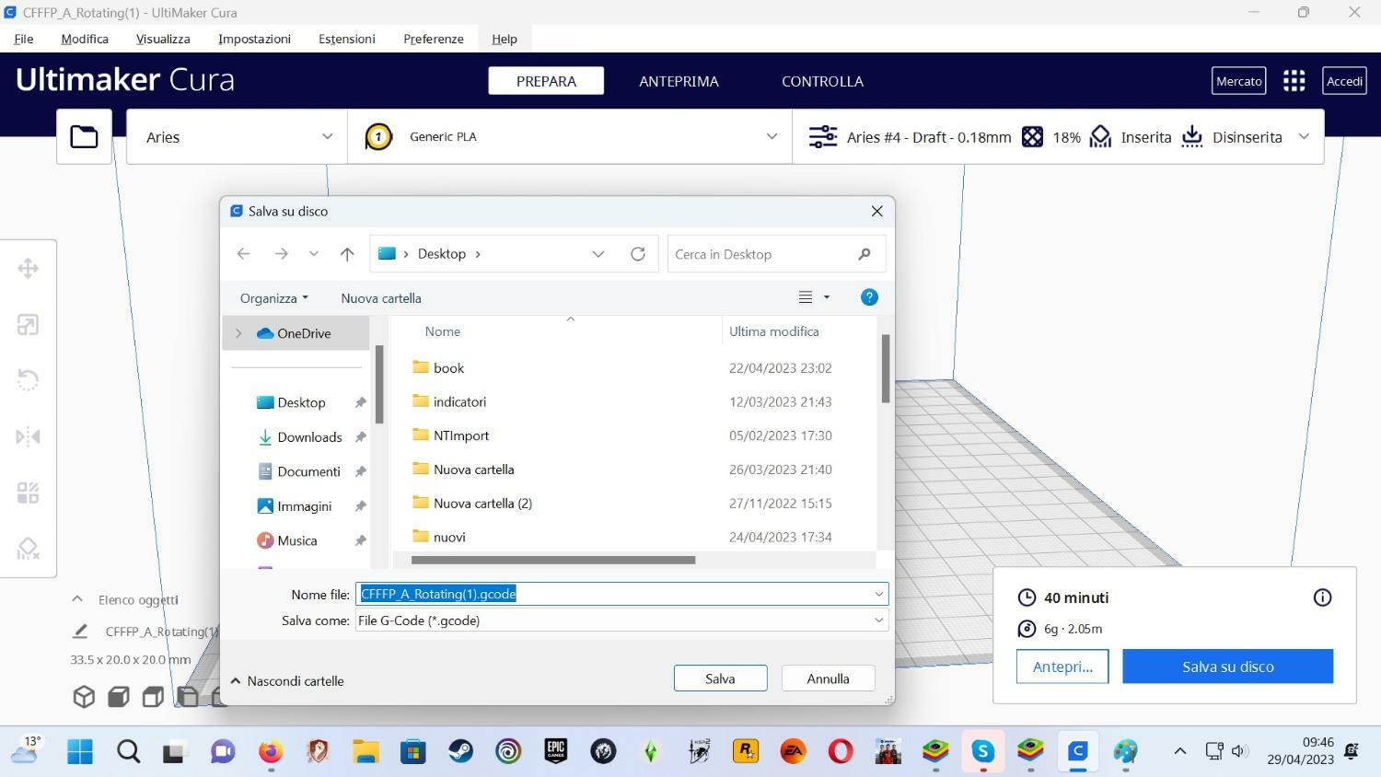Select Downloads in navigation pane
Image resolution: width=1381 pixels, height=777 pixels.
pyautogui.click(x=309, y=437)
